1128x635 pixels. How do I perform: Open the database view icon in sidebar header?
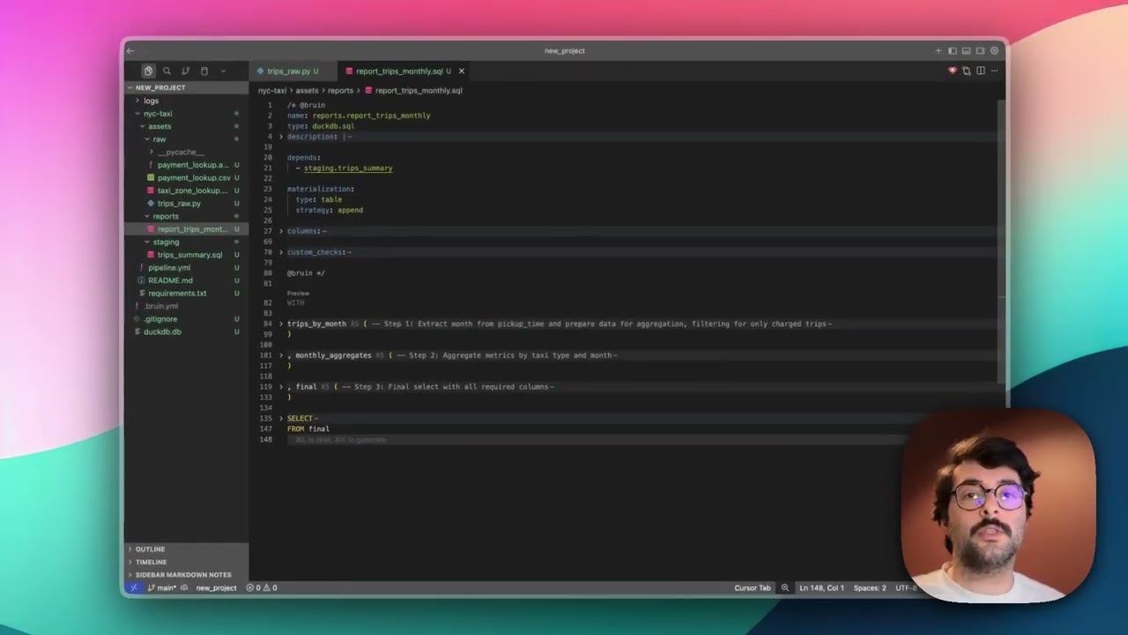(x=204, y=71)
